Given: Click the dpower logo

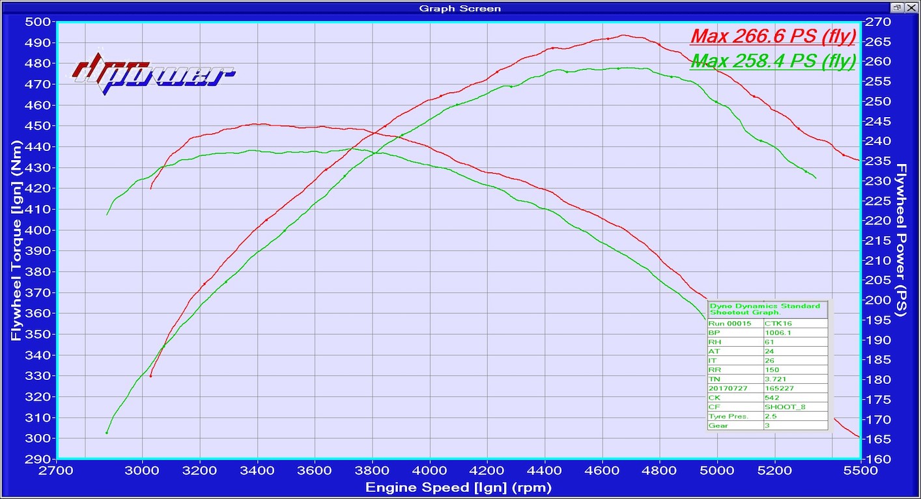Looking at the screenshot, I should (x=153, y=73).
